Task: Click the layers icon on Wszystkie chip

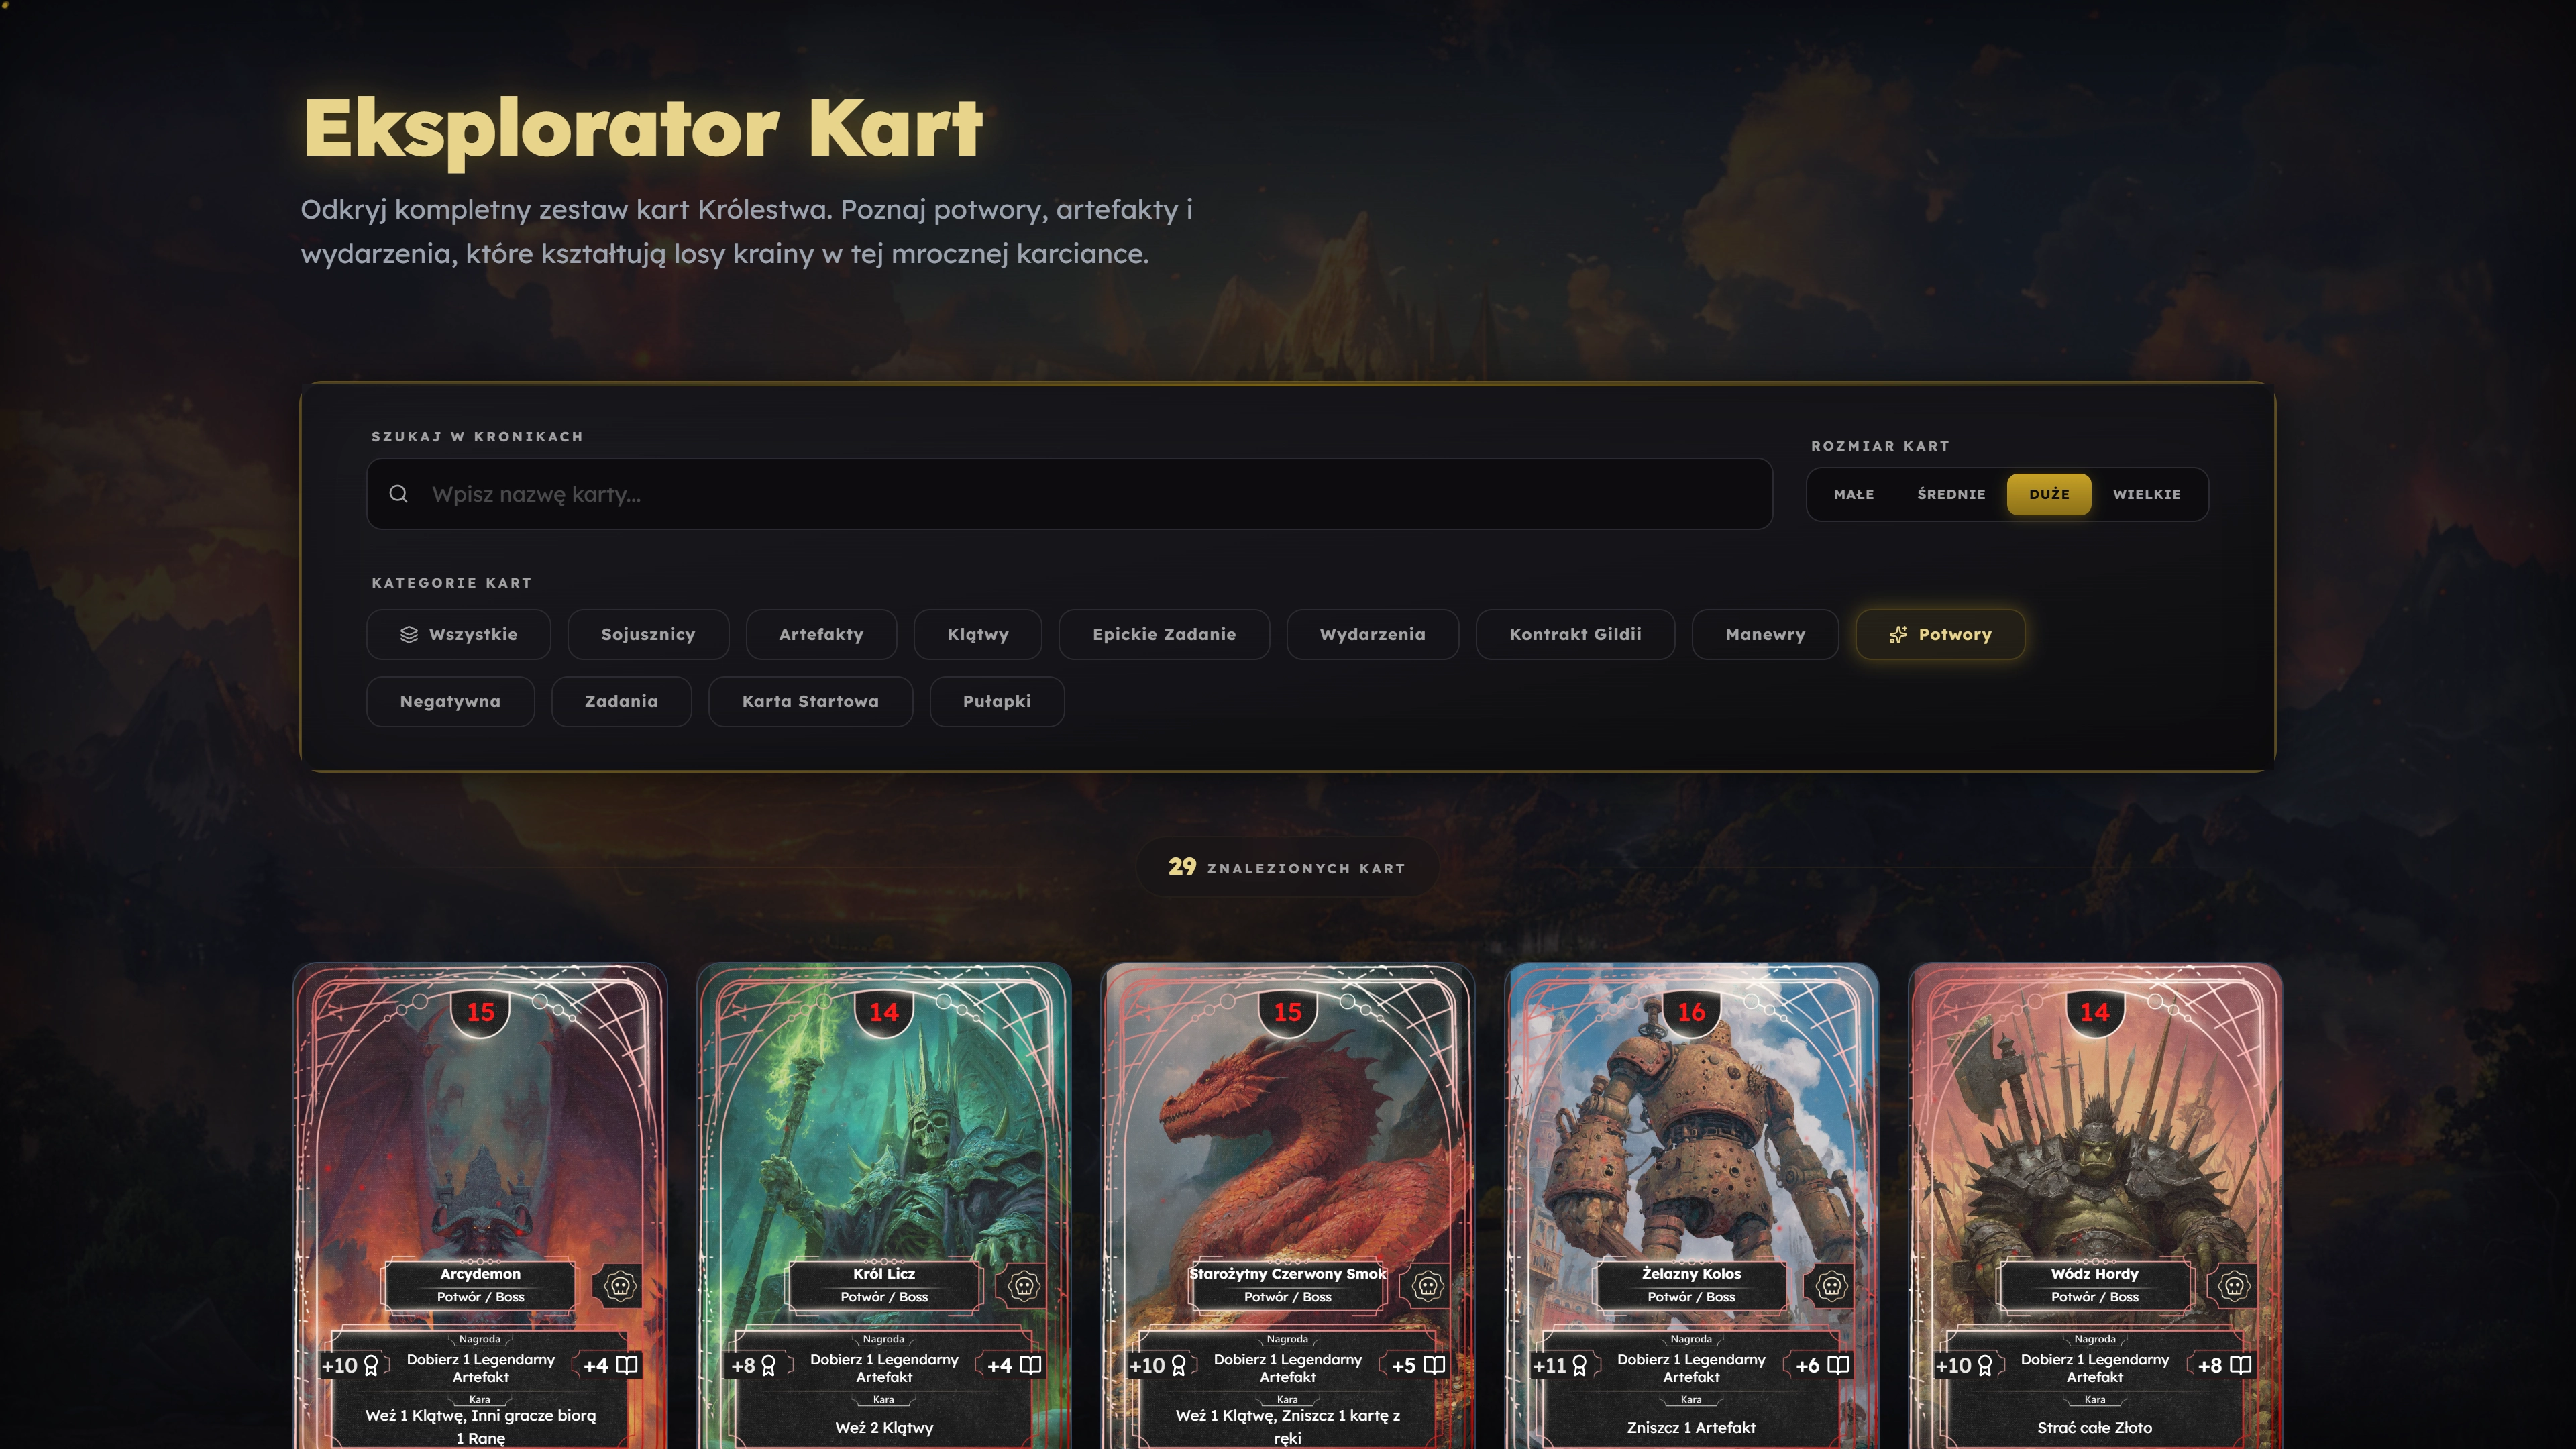Action: click(x=408, y=634)
